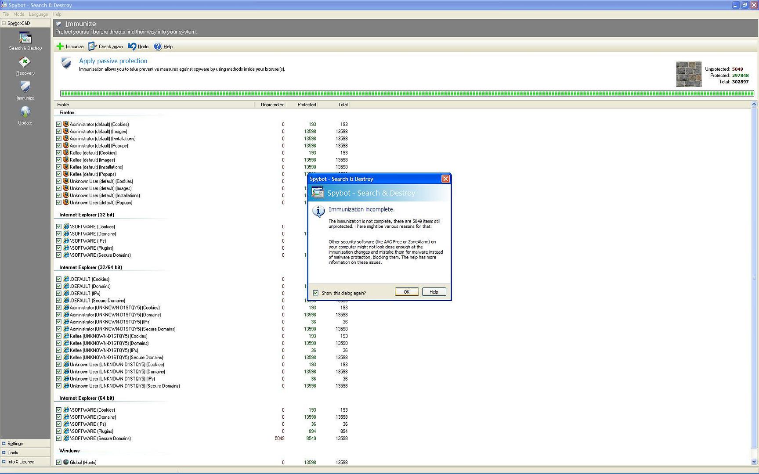Uncheck Unknown User (default) (Images) checkbox
Viewport: 759px width, 474px height.
tap(59, 189)
